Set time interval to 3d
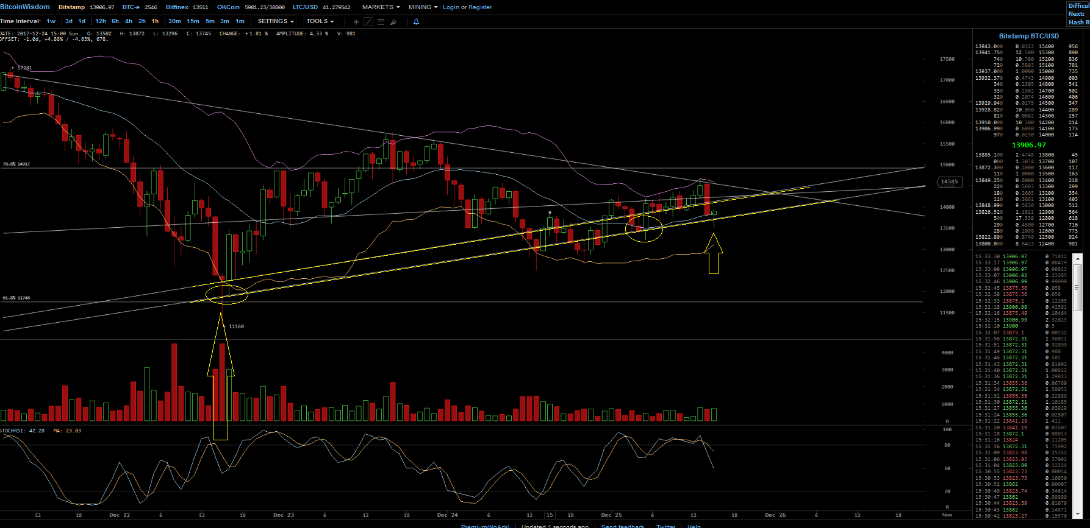This screenshot has width=1090, height=528. tap(69, 21)
